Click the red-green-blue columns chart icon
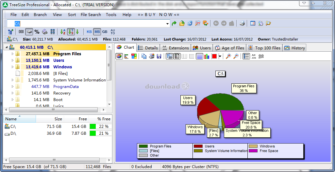The image size is (335, 172). click(207, 57)
